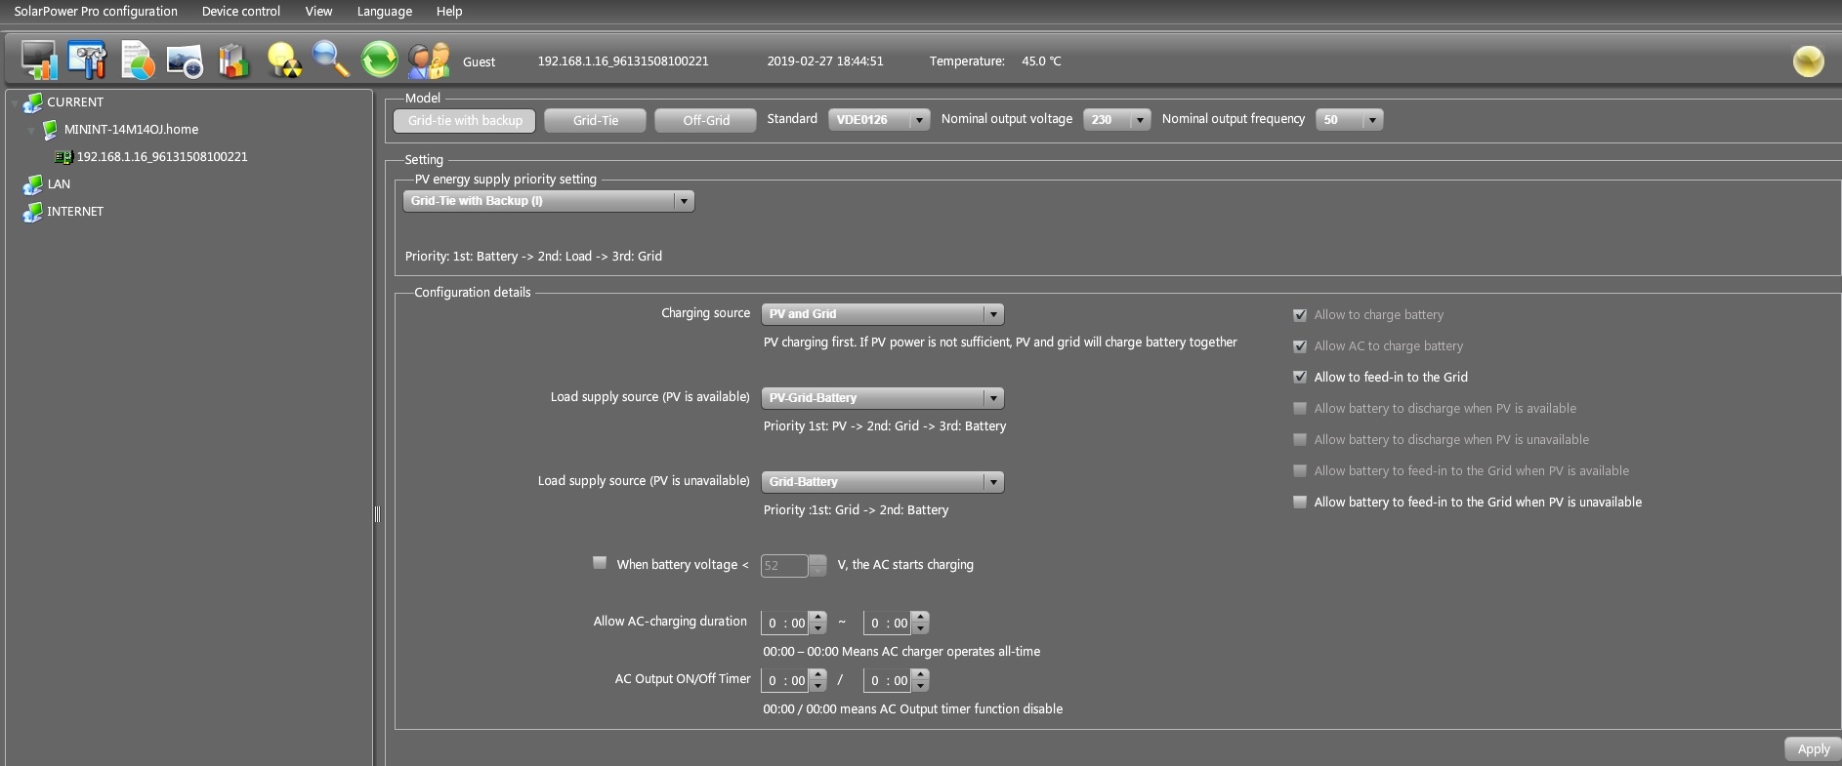Uncheck Allow to feed-in to the Grid
This screenshot has height=766, width=1842.
(1299, 377)
